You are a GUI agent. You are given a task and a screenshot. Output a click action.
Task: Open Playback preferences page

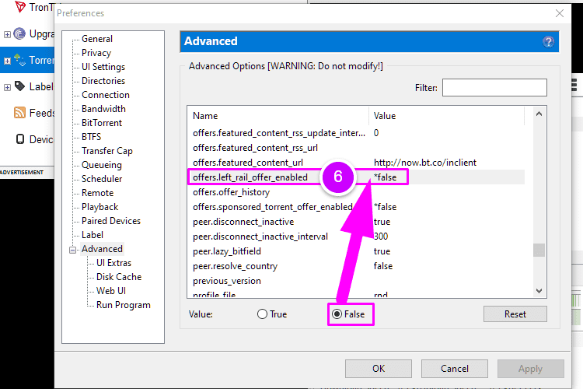(x=100, y=207)
